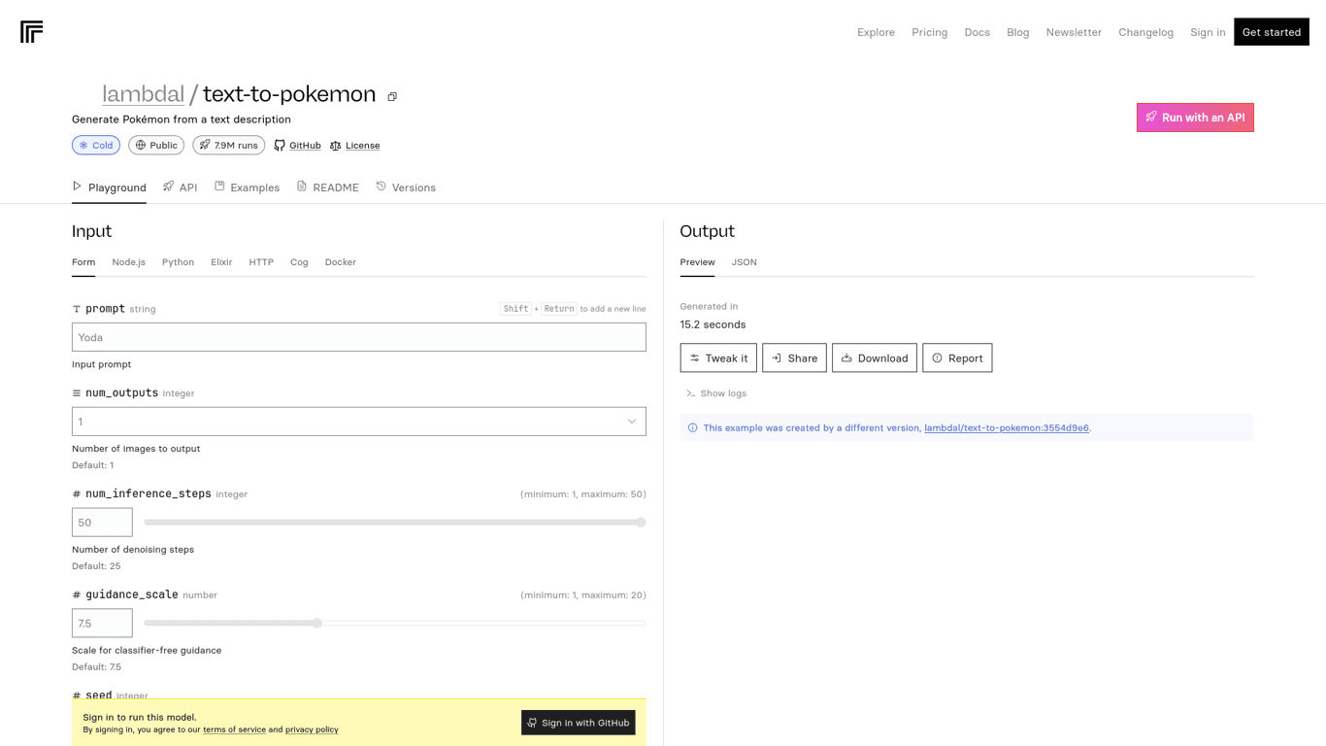
Task: Sign in with GitHub
Action: click(x=578, y=723)
